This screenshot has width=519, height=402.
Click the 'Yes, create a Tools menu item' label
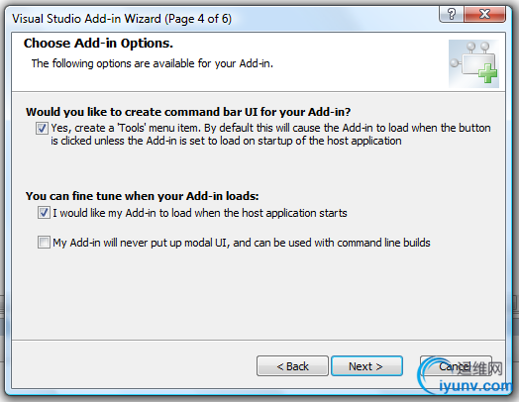270,135
